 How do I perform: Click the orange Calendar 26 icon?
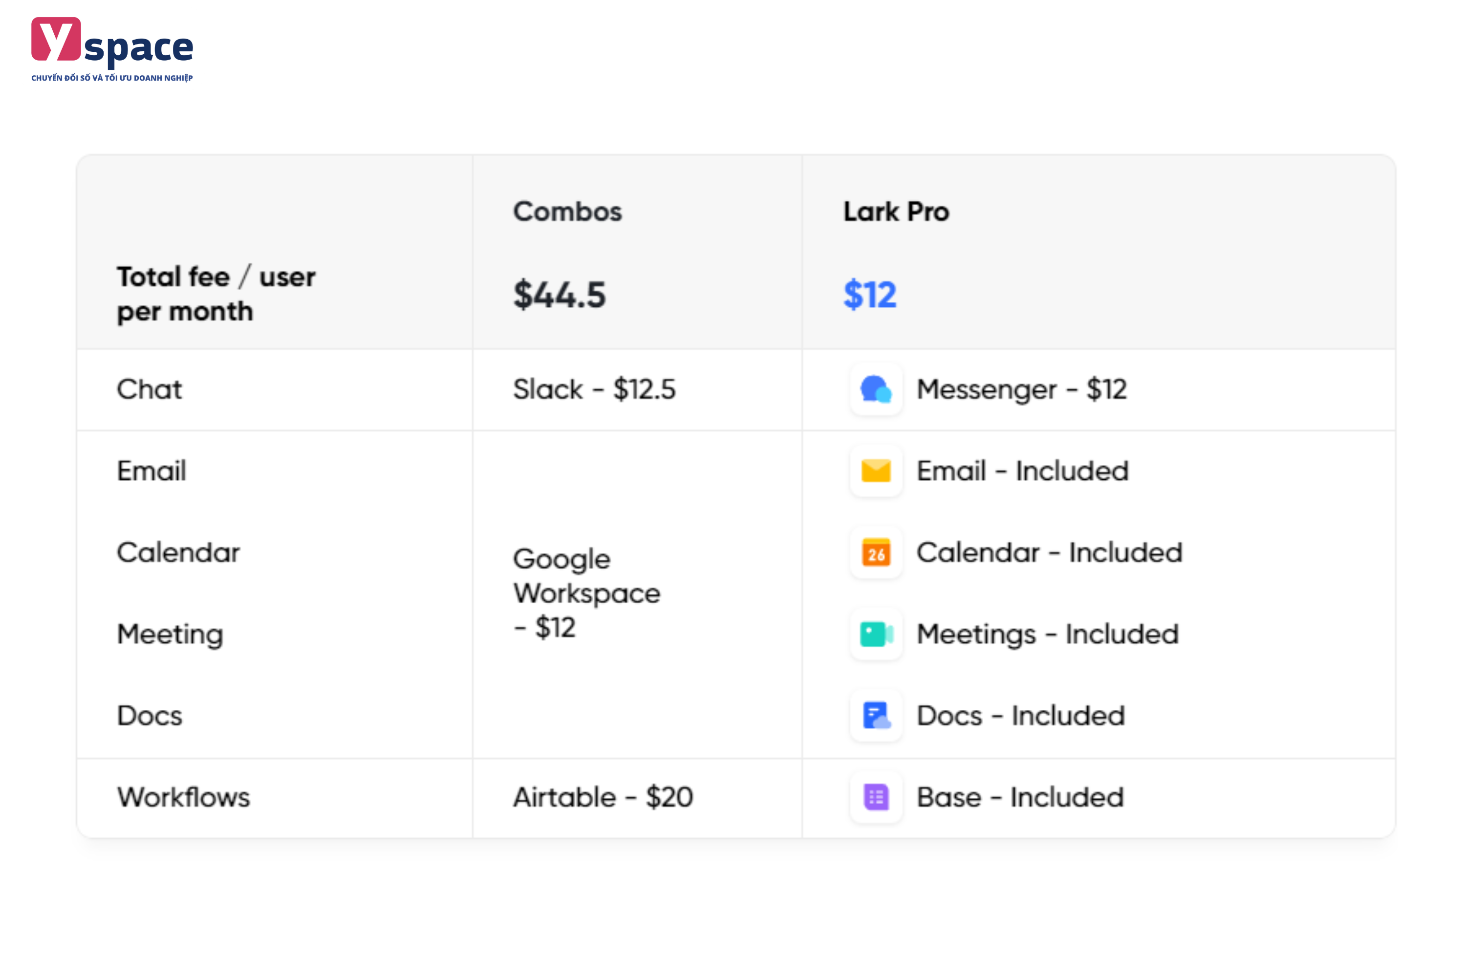tap(876, 552)
